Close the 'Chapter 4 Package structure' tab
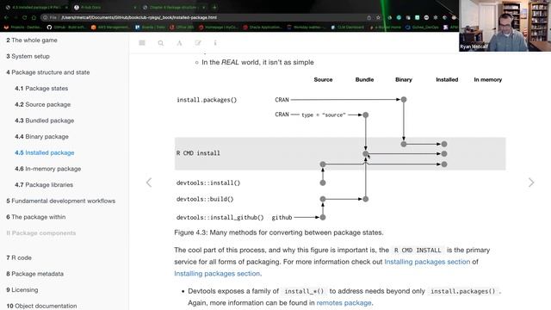 click(203, 7)
